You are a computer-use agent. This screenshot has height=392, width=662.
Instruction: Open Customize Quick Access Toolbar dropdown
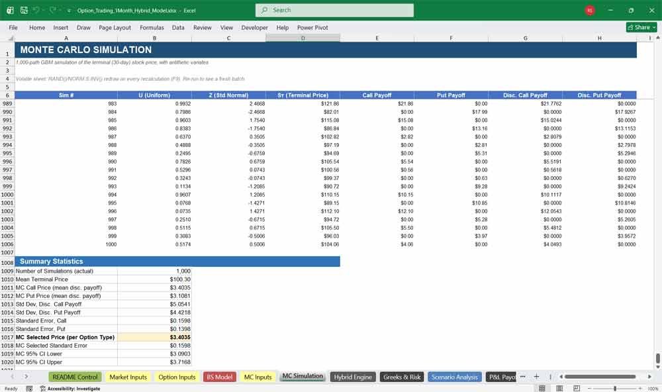point(69,10)
